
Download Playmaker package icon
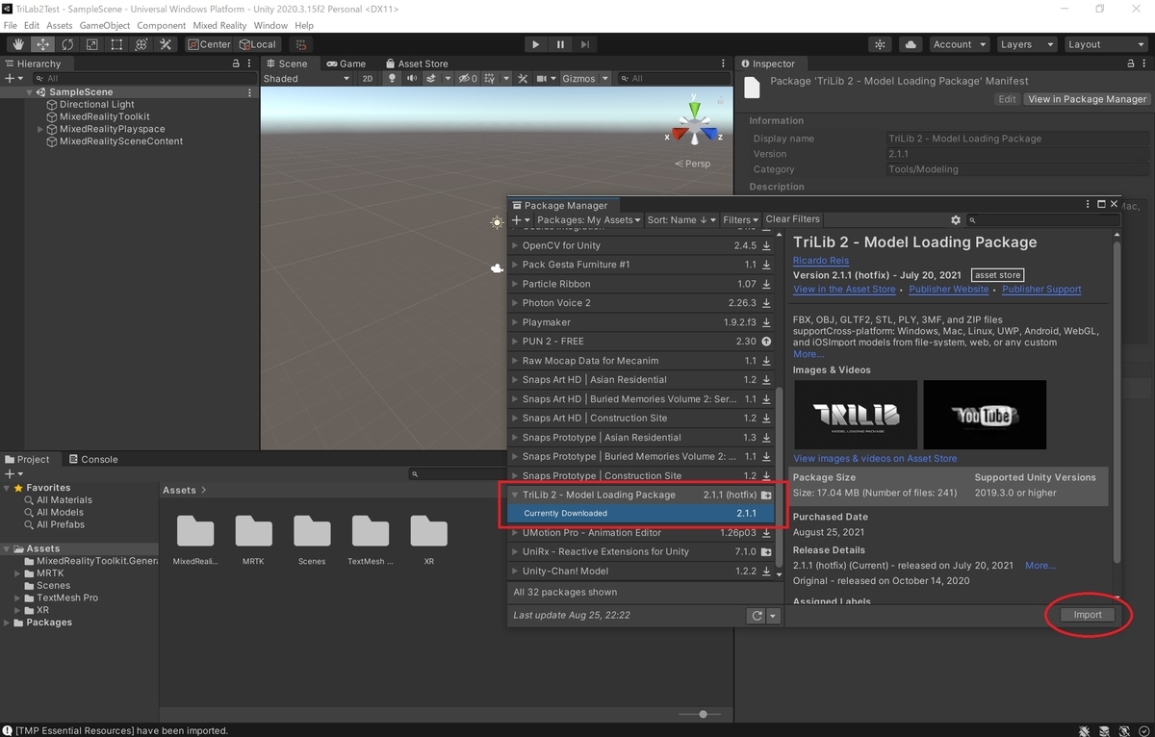click(x=766, y=322)
